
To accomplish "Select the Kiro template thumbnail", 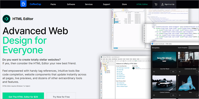I will (188, 83).
